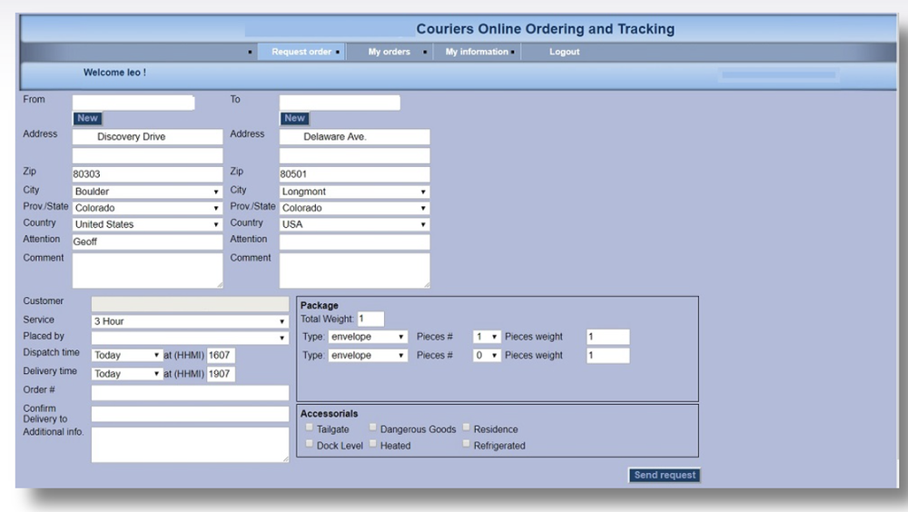This screenshot has height=512, width=908.
Task: Click the Order # input field
Action: 190,393
